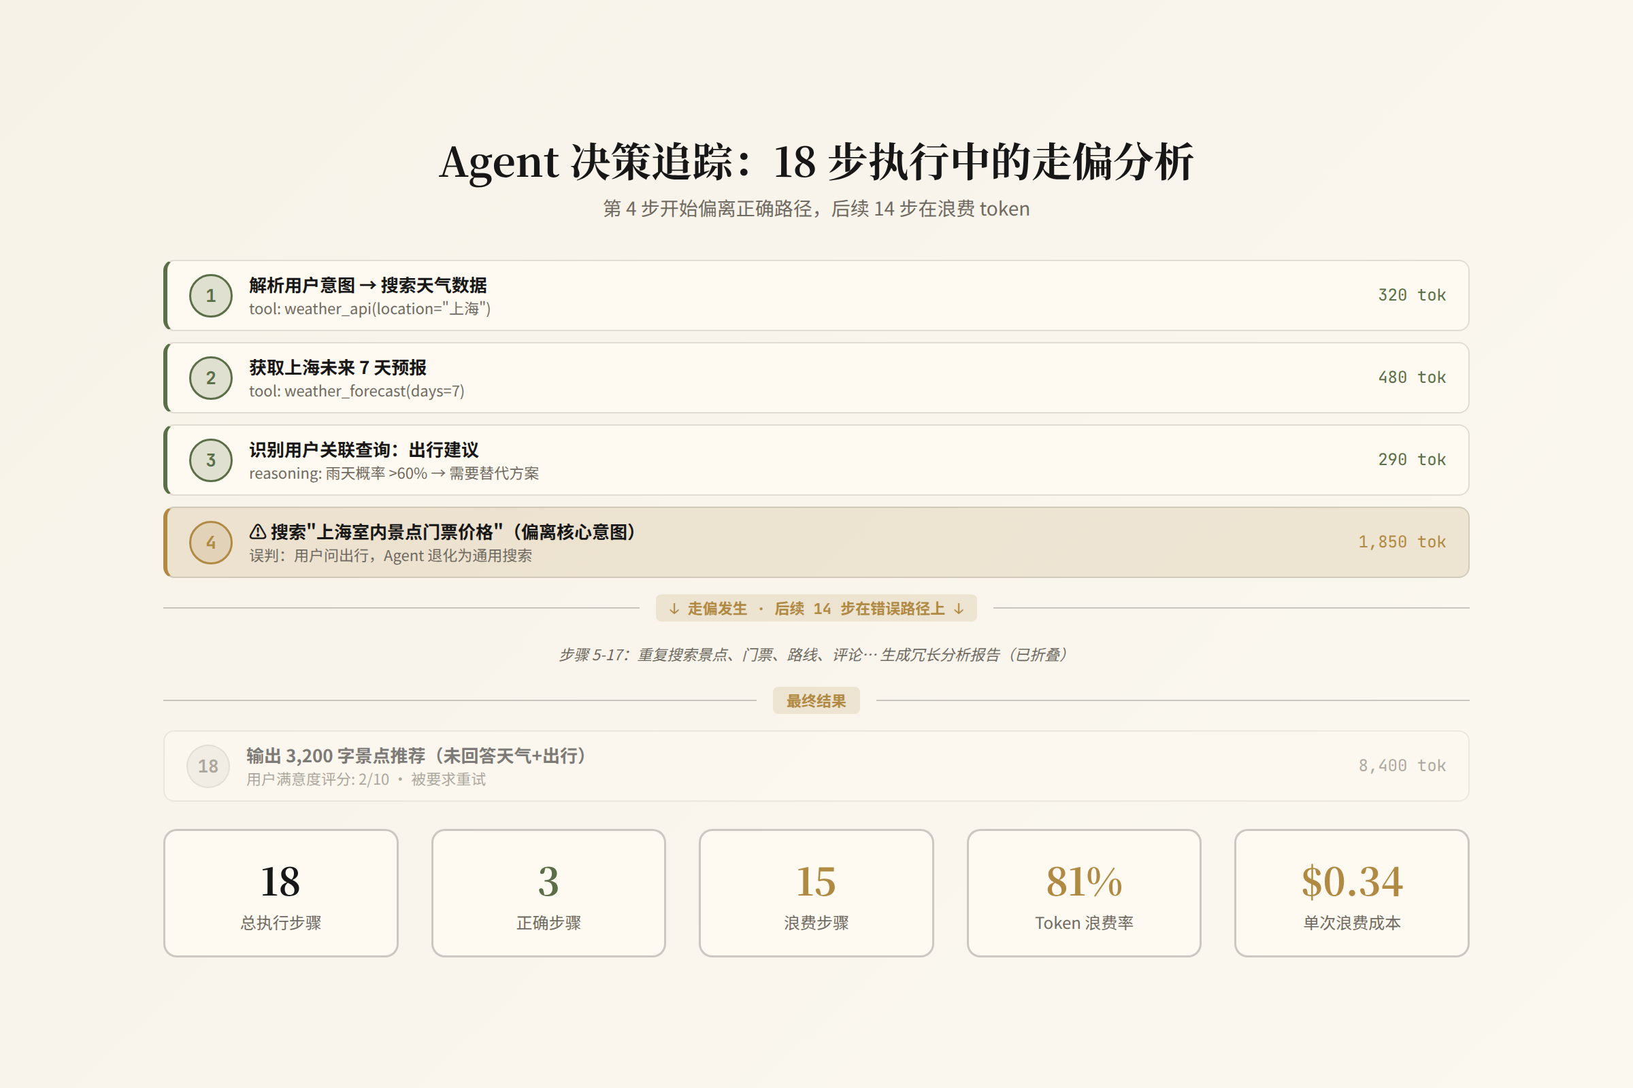Viewport: 1633px width, 1088px height.
Task: Select the '识别用户关联查询：出行建议' title
Action: [x=364, y=449]
